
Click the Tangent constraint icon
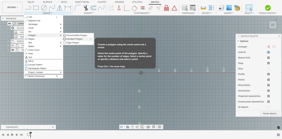pos(135,8)
